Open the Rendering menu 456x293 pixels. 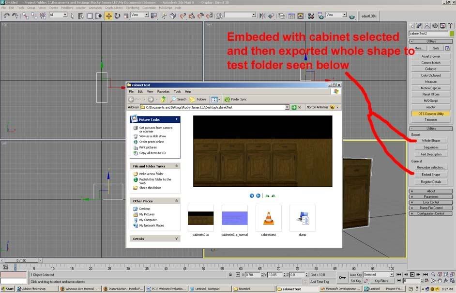132,8
